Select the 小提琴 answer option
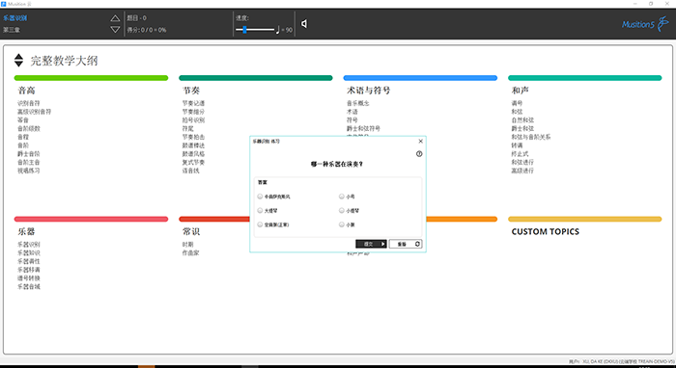This screenshot has height=368, width=676. pyautogui.click(x=349, y=211)
